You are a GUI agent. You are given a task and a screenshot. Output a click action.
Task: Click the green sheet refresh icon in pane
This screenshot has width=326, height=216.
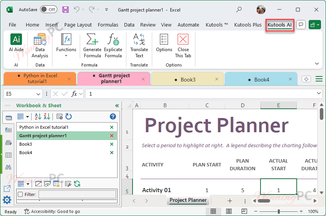click(x=77, y=184)
